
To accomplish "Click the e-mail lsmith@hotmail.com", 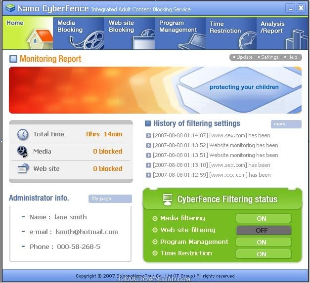I will click(87, 232).
